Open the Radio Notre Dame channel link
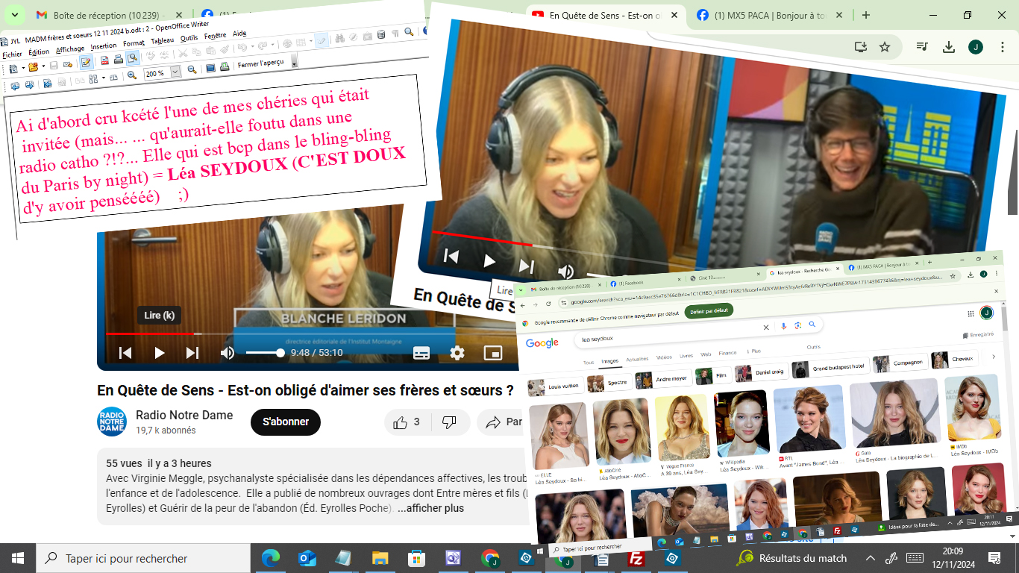The width and height of the screenshot is (1019, 573). 184,415
